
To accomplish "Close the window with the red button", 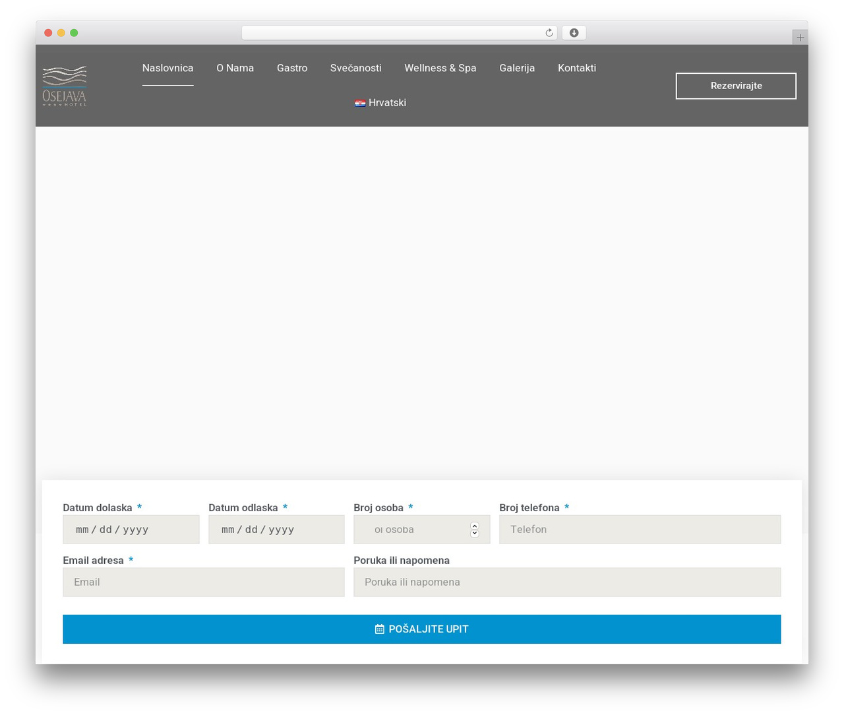I will [x=48, y=33].
